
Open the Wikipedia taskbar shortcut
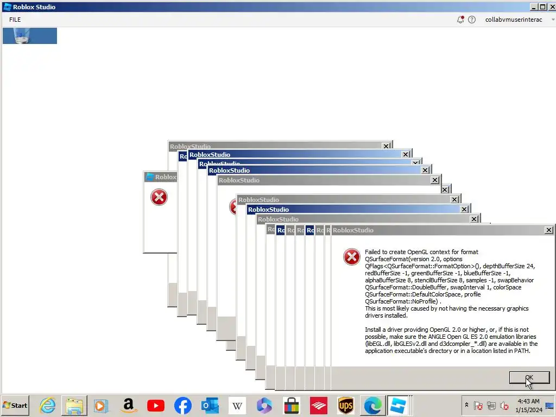[x=237, y=405]
